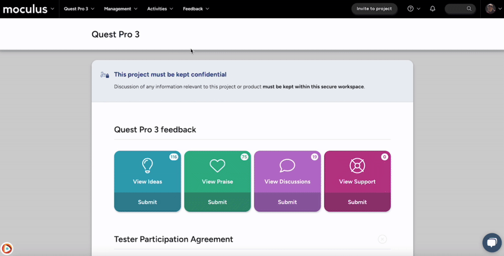Screen dimensions: 504x256
Task: Submit a support request
Action: click(x=357, y=202)
